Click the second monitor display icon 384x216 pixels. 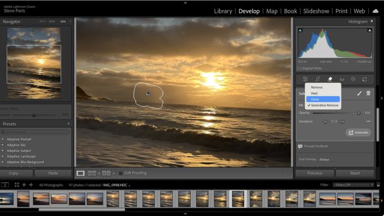[x=5, y=185]
